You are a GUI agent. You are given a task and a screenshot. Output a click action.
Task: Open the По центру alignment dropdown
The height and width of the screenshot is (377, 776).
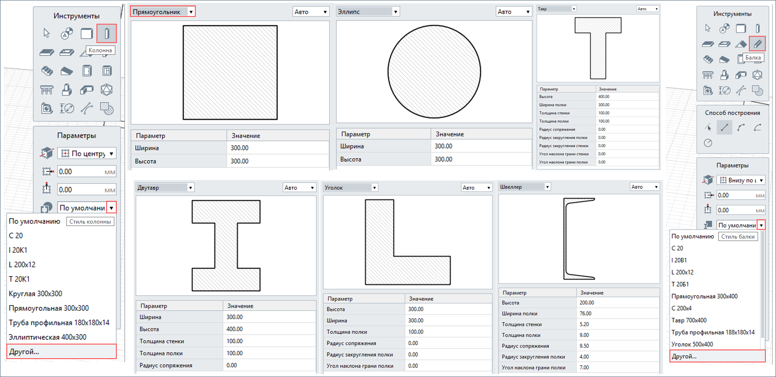pos(87,153)
